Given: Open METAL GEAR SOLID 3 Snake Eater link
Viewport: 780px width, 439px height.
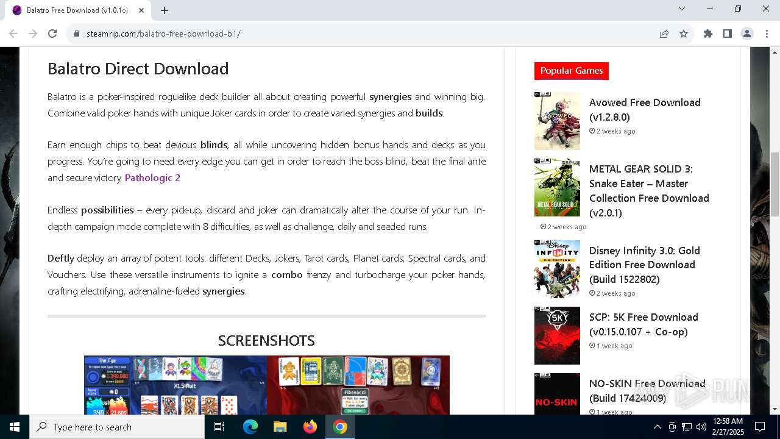Looking at the screenshot, I should point(649,191).
